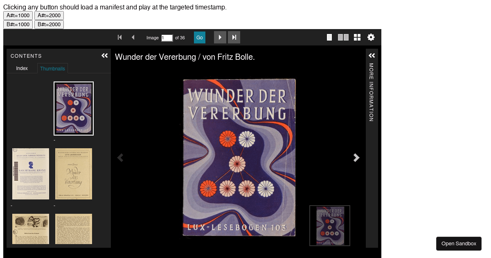Go to the next image in toolbar

pos(220,37)
